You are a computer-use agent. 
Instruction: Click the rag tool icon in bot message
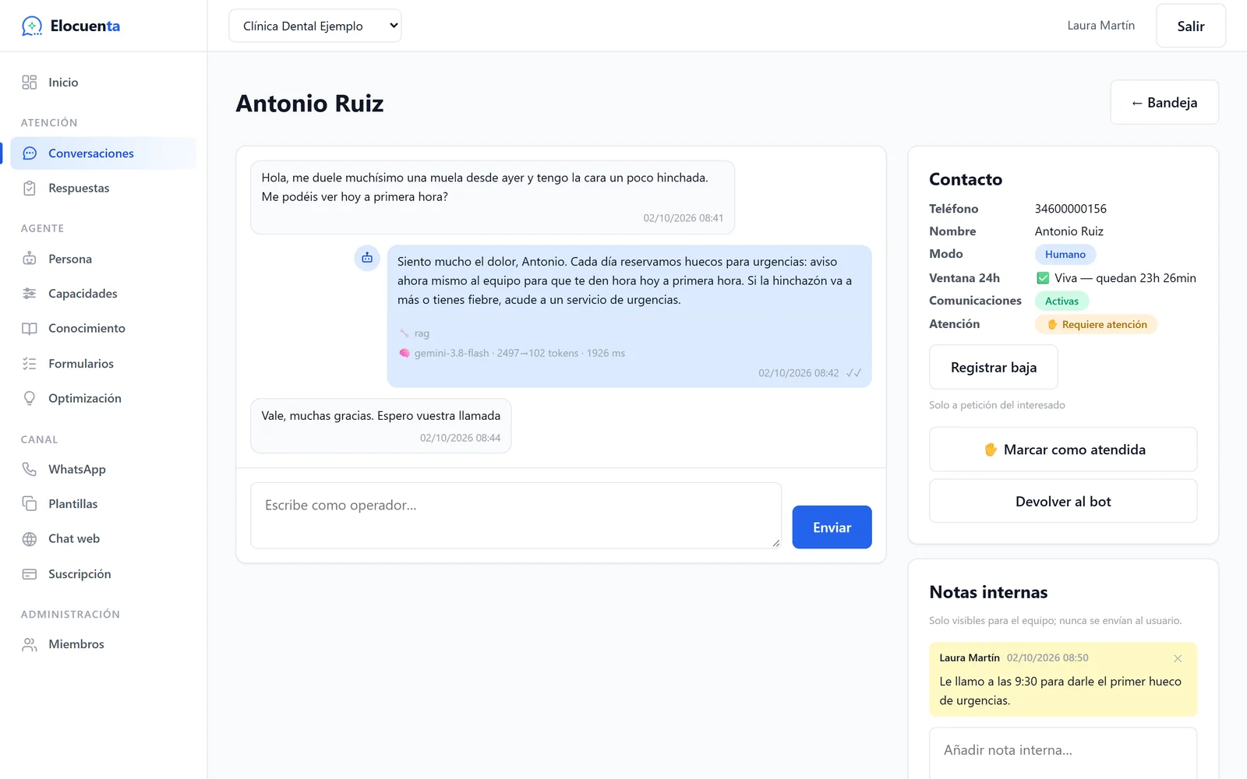click(404, 333)
